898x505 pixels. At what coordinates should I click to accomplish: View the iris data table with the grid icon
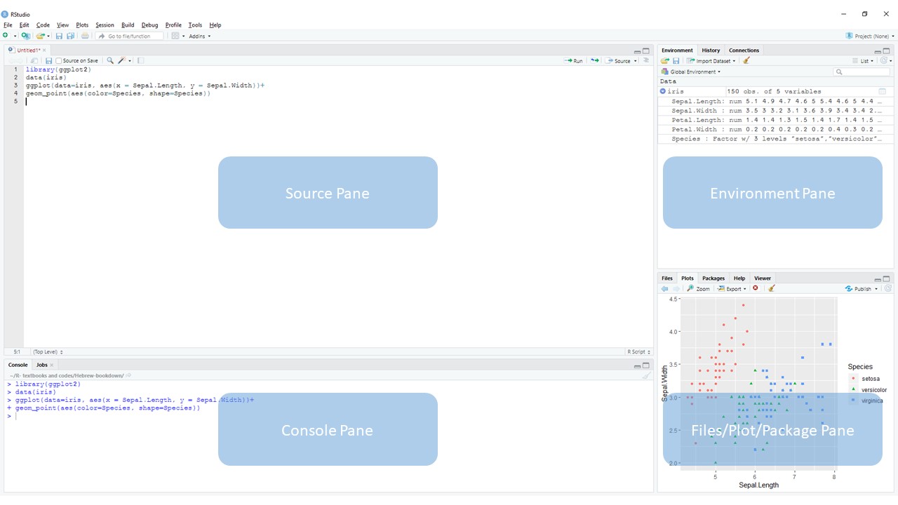point(883,91)
